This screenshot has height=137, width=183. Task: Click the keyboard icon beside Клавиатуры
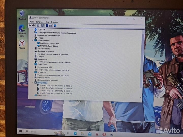(36, 59)
